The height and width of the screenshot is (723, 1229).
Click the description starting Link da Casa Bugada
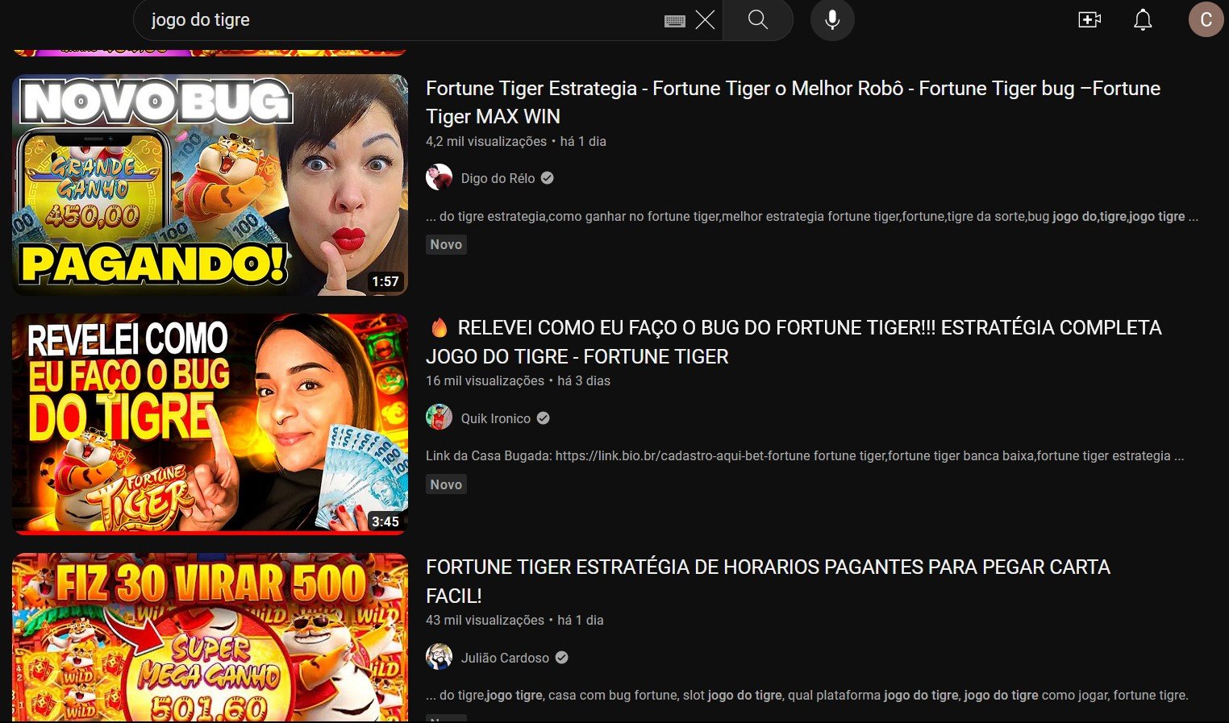[805, 455]
